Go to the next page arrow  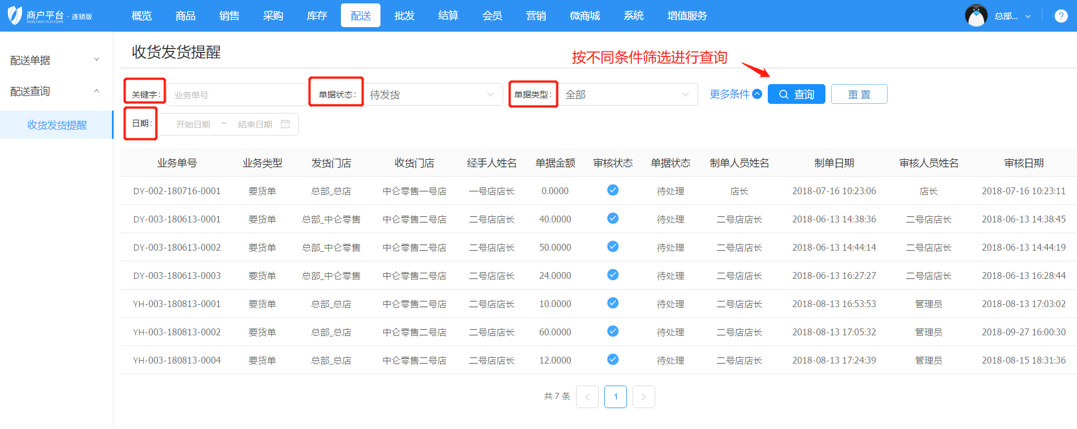point(643,397)
